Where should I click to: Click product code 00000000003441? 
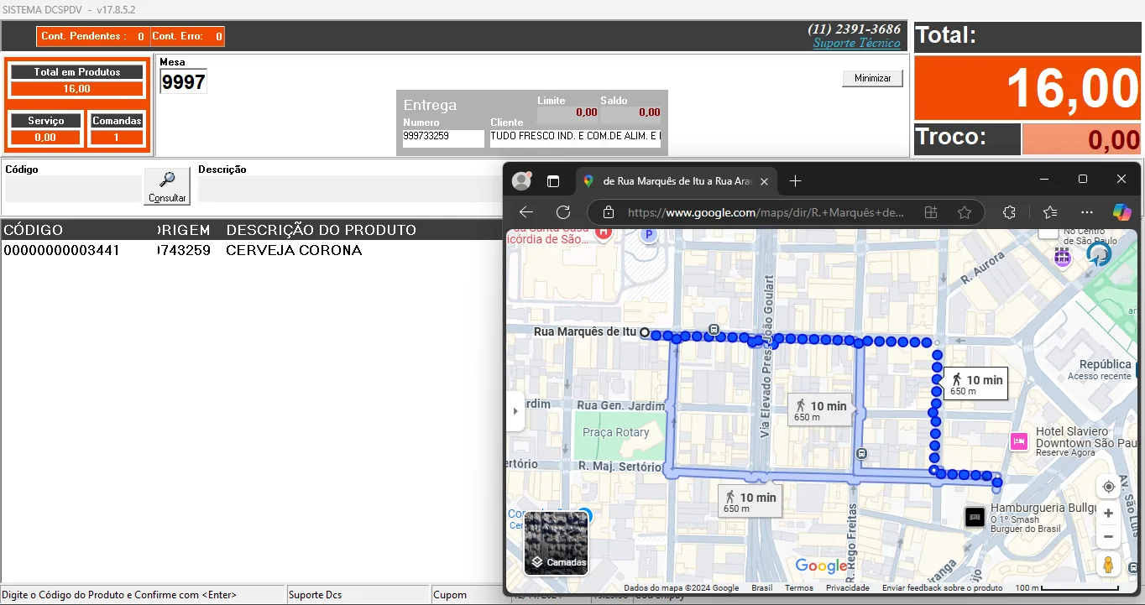61,250
